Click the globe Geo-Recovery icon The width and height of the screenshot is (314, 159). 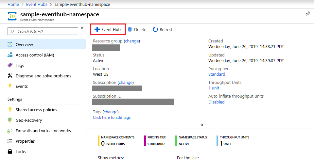click(x=10, y=120)
